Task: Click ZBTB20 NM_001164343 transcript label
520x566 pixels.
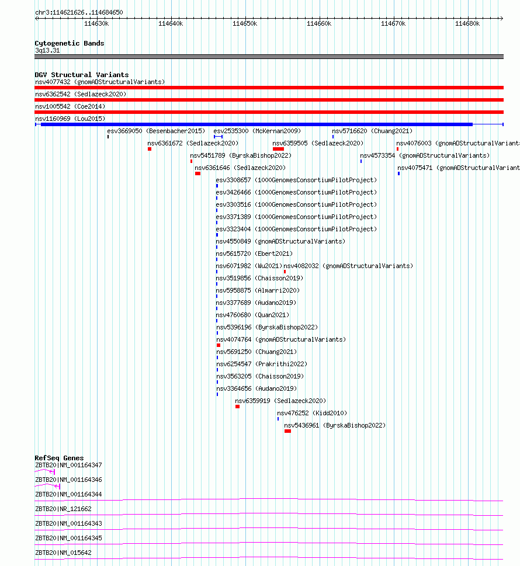Action: [x=68, y=523]
